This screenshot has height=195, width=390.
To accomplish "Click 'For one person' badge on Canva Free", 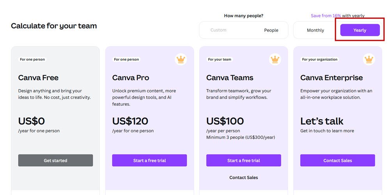I will coord(32,60).
